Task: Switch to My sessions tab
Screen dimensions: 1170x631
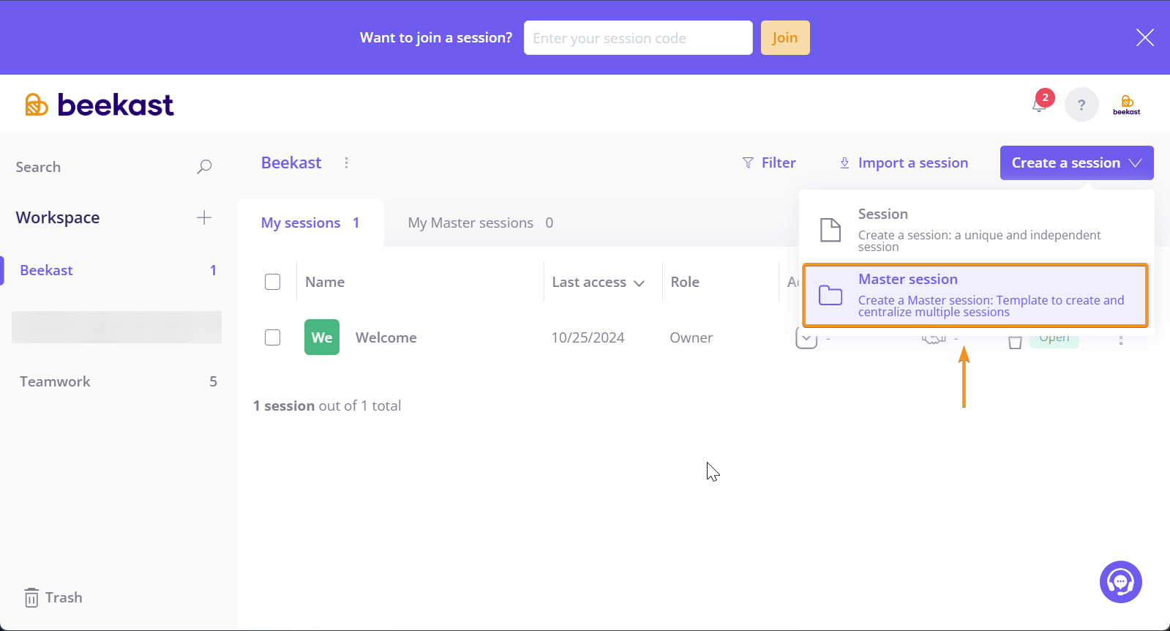Action: [x=310, y=223]
